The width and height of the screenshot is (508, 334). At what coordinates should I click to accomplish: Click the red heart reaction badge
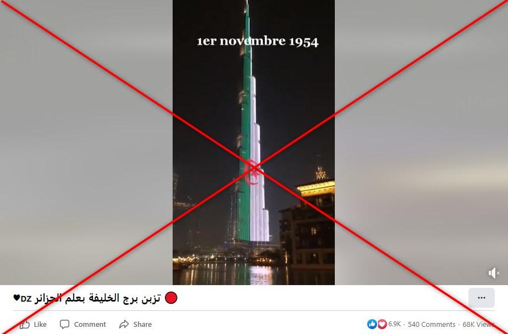tap(382, 324)
